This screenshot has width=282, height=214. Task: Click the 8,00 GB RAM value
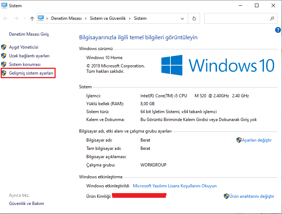pos(147,104)
